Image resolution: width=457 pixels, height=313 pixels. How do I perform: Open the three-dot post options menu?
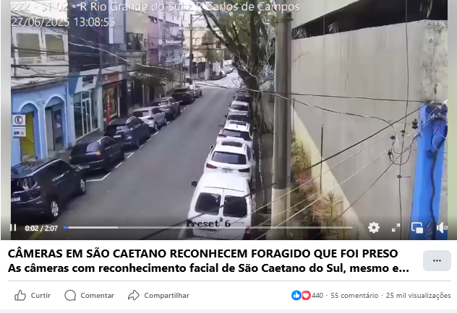437,260
